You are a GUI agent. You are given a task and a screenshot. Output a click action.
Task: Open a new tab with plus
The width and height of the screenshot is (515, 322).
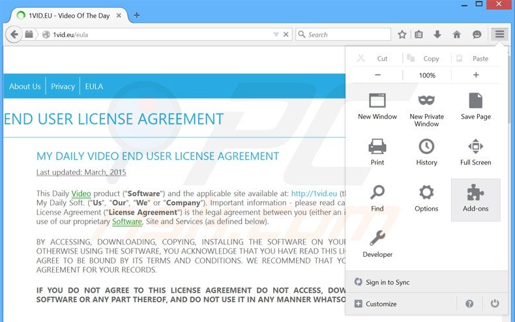click(x=137, y=15)
